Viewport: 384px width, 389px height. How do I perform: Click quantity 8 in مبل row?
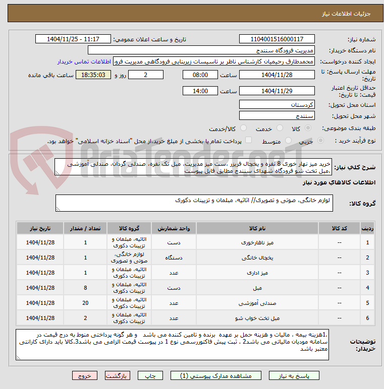point(85,288)
